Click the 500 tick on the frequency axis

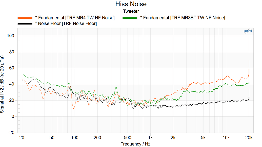click(127, 138)
